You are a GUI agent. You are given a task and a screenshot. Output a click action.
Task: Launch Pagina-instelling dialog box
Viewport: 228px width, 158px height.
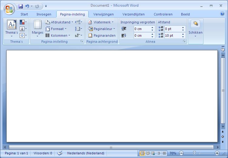point(82,42)
